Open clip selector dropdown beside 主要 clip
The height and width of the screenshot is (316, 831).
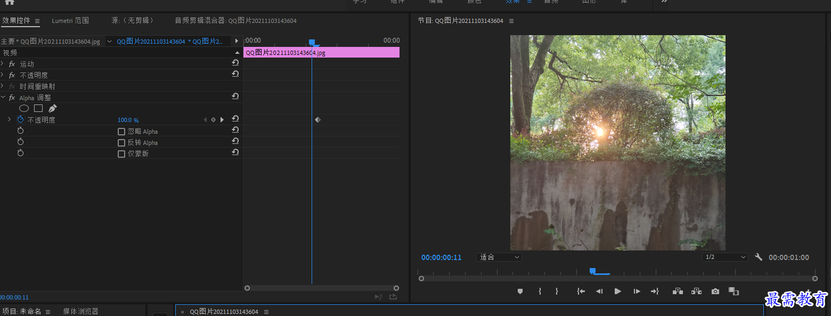[x=109, y=41]
